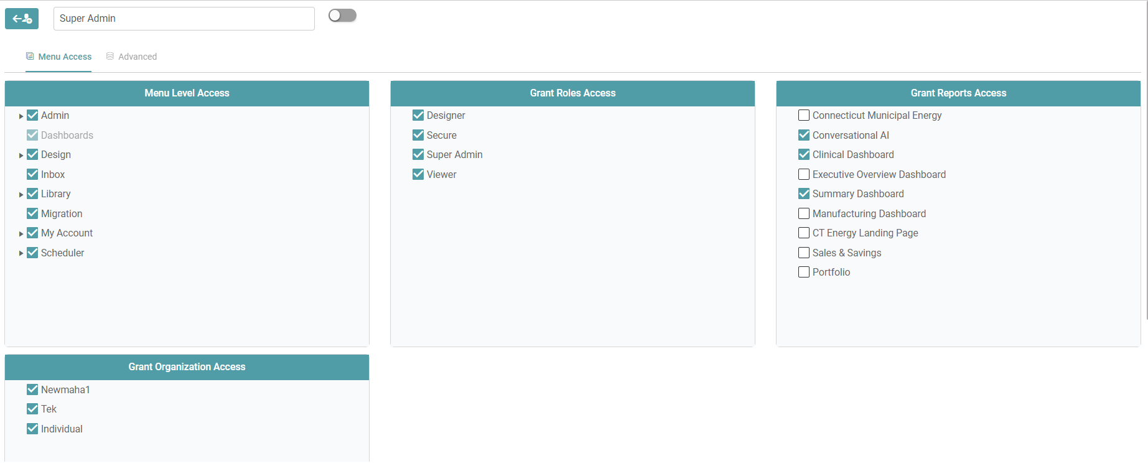Expand the Scheduler tree arrow
Image resolution: width=1148 pixels, height=471 pixels.
pyautogui.click(x=21, y=253)
